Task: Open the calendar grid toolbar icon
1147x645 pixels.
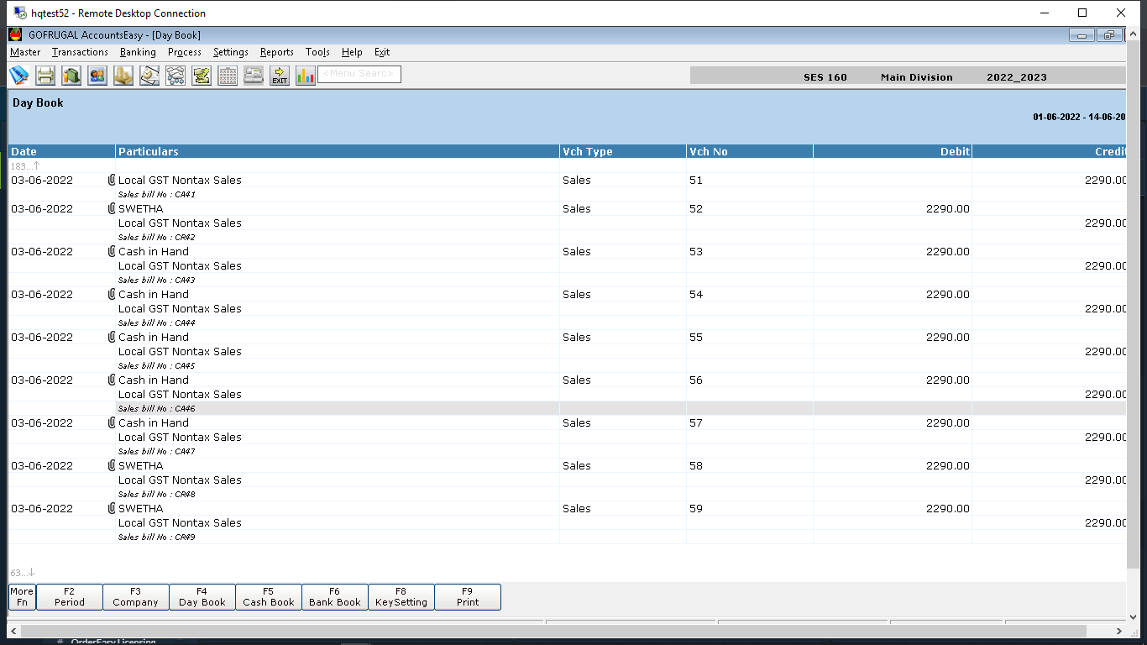Action: pyautogui.click(x=228, y=76)
